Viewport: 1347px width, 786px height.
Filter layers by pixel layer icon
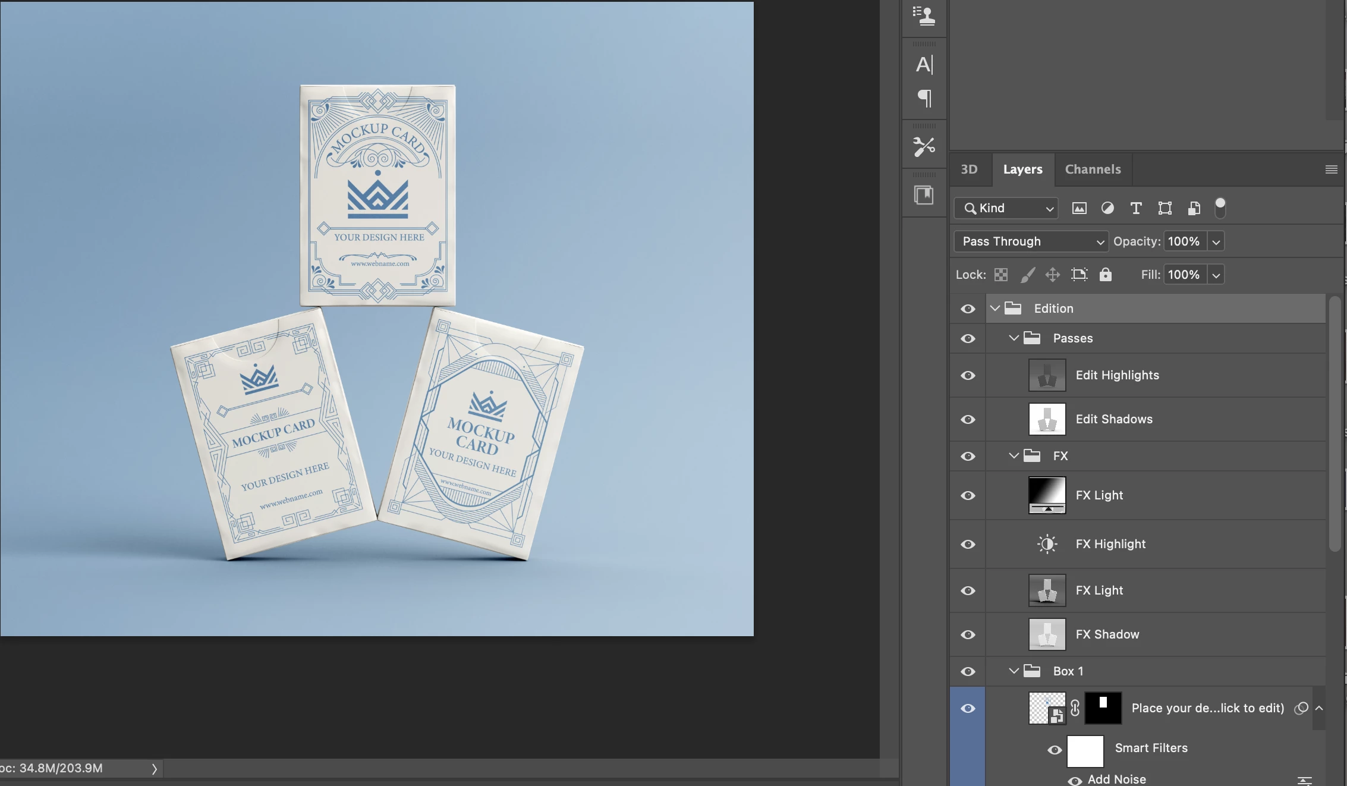[x=1079, y=208]
